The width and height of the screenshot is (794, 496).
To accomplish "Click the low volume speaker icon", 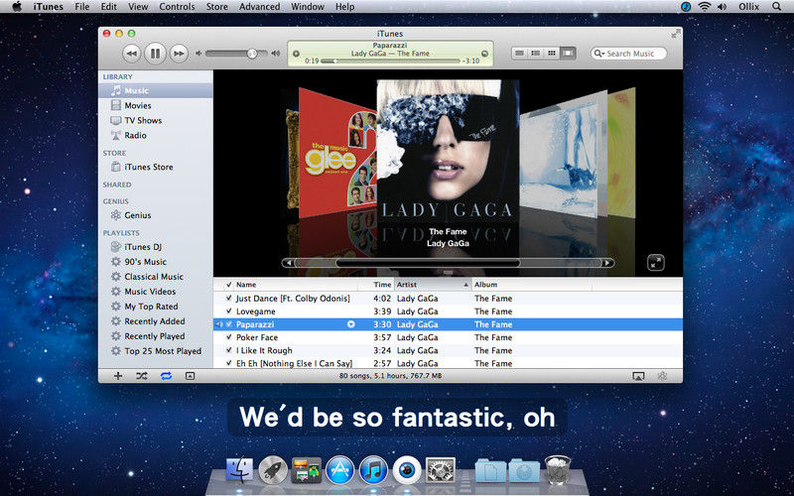I will (x=199, y=54).
